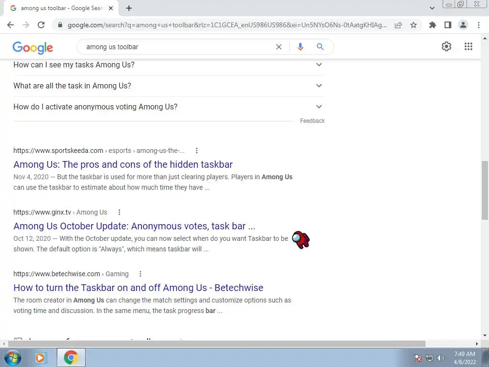Image resolution: width=489 pixels, height=367 pixels.
Task: Click the scroll-up arrow of the vertical scrollbar
Action: 485,38
